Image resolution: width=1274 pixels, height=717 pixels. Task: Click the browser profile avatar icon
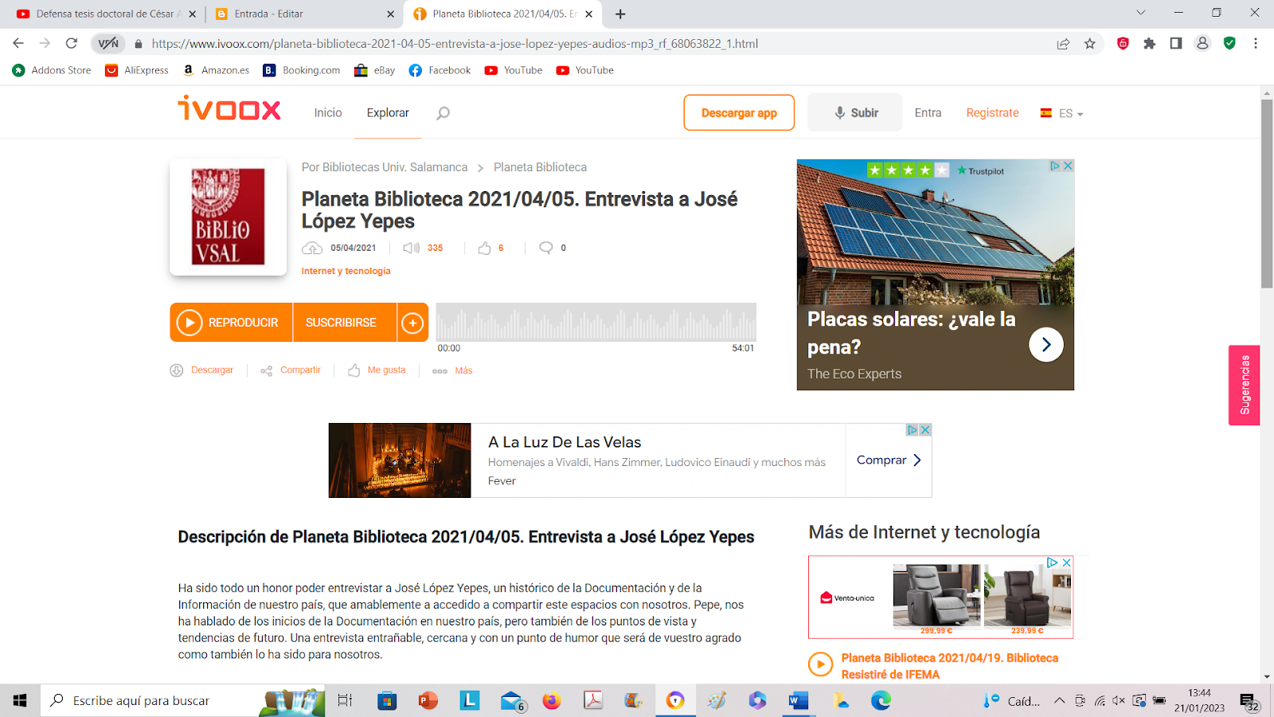(1202, 44)
